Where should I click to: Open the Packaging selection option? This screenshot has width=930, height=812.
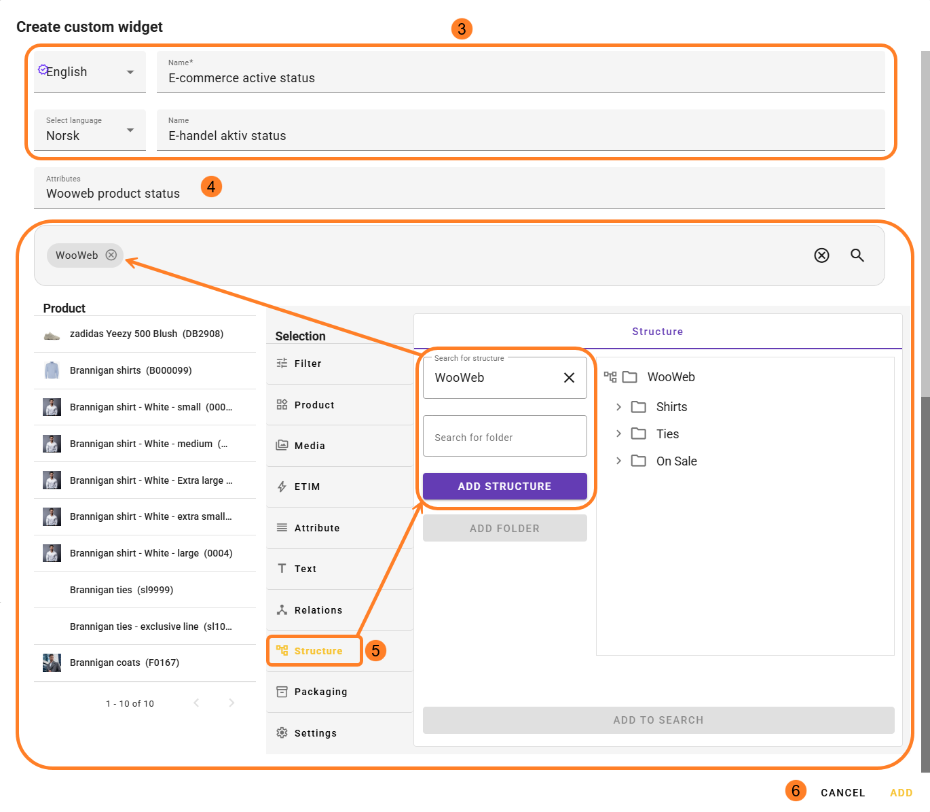point(320,692)
